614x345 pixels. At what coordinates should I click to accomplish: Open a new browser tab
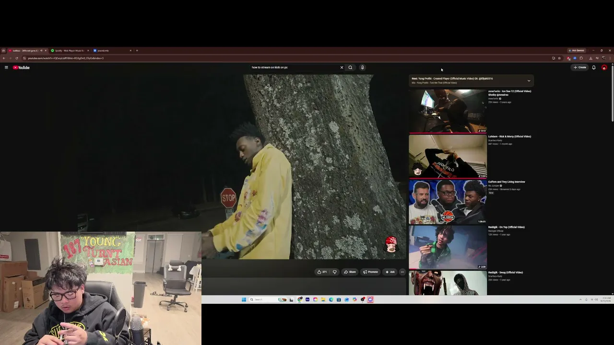click(x=137, y=50)
